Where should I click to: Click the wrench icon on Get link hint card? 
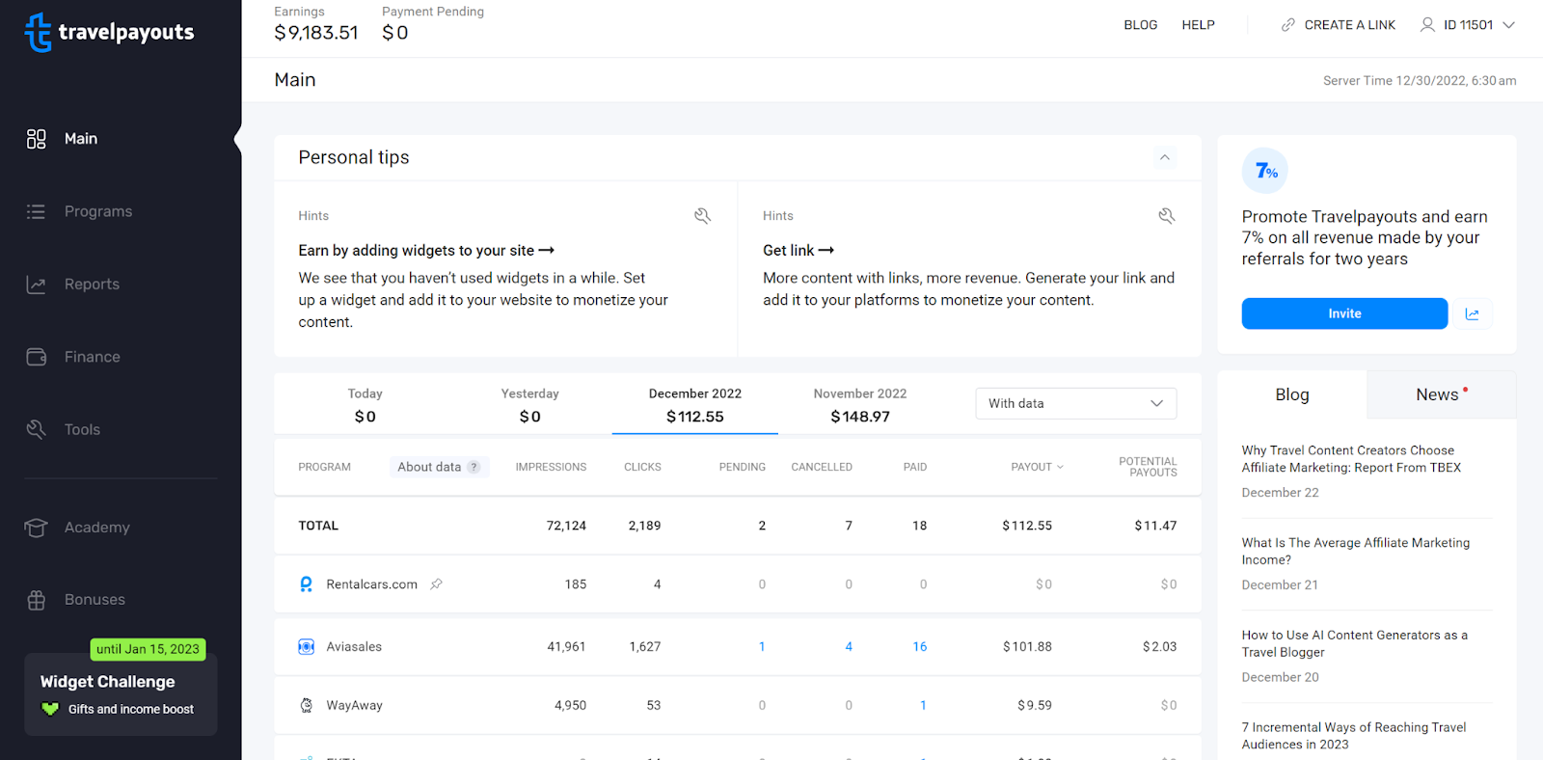(1166, 215)
